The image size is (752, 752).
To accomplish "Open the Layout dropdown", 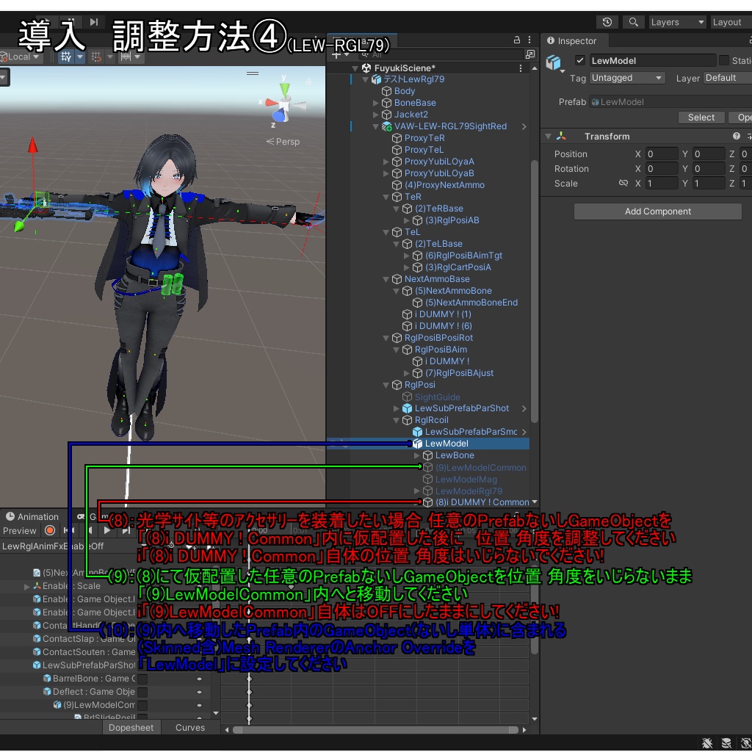I will 731,22.
